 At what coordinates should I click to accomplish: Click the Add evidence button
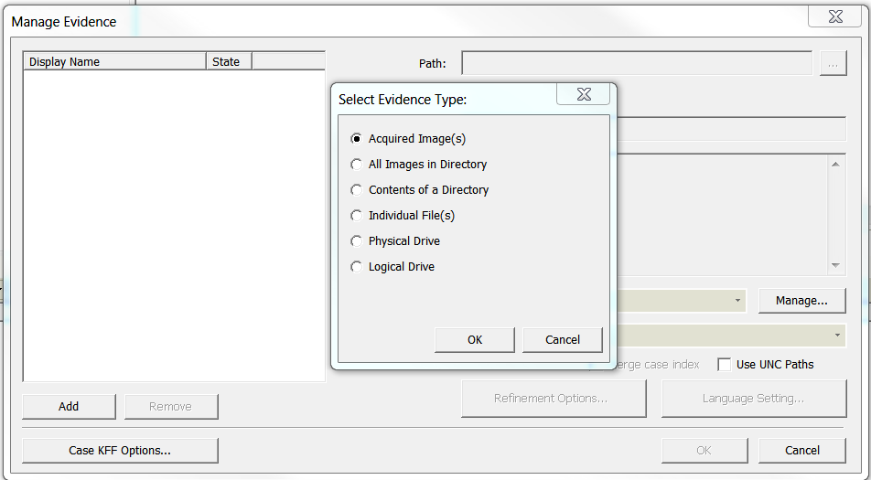click(x=69, y=406)
